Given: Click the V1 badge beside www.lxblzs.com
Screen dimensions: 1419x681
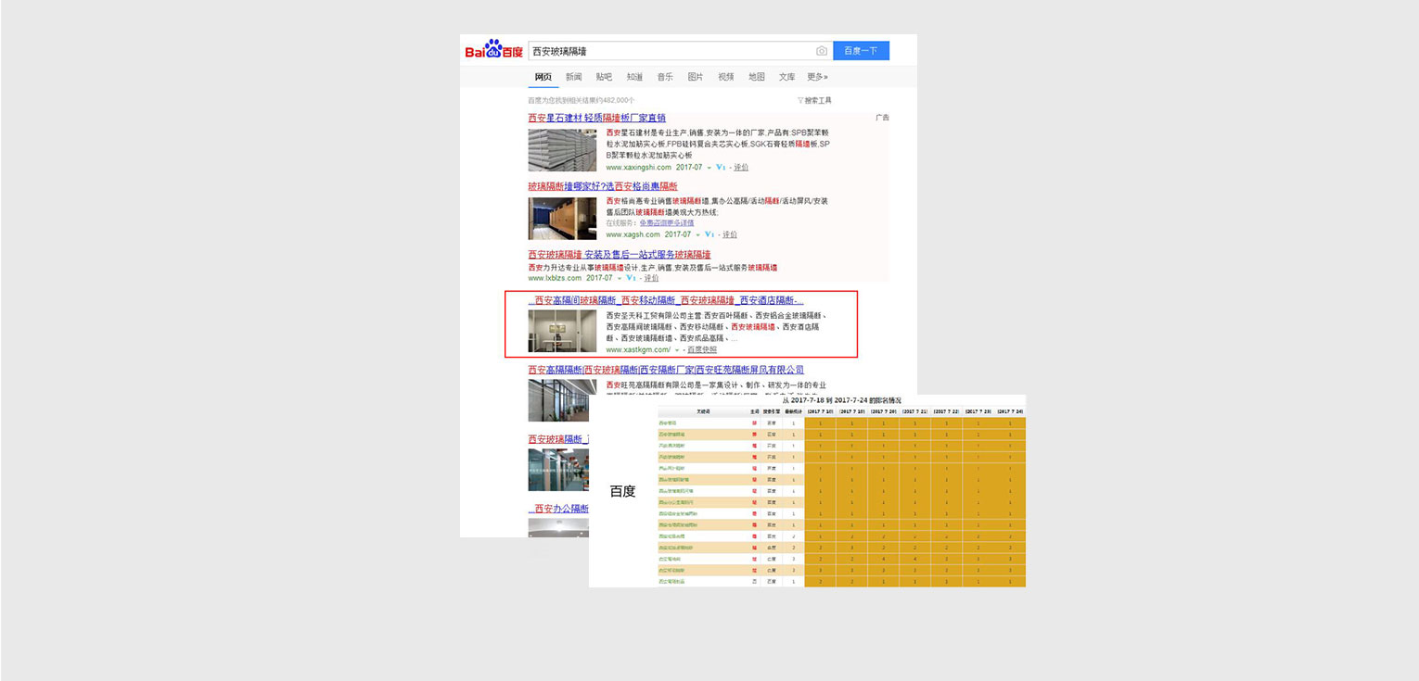Looking at the screenshot, I should coord(630,277).
